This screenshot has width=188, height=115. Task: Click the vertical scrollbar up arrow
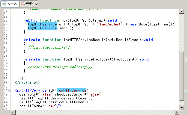182,11
